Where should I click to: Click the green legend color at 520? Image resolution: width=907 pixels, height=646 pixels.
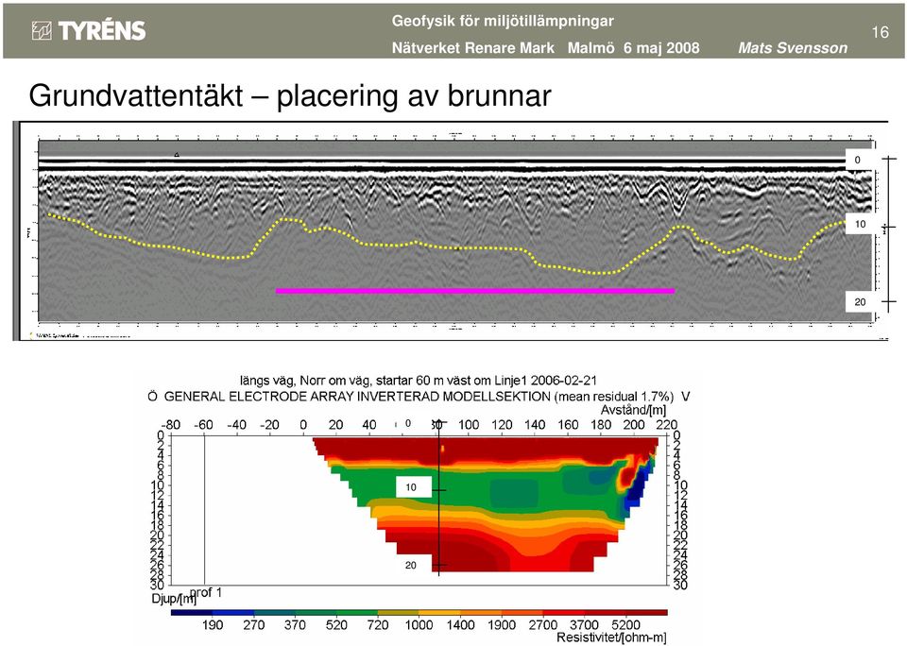point(336,612)
